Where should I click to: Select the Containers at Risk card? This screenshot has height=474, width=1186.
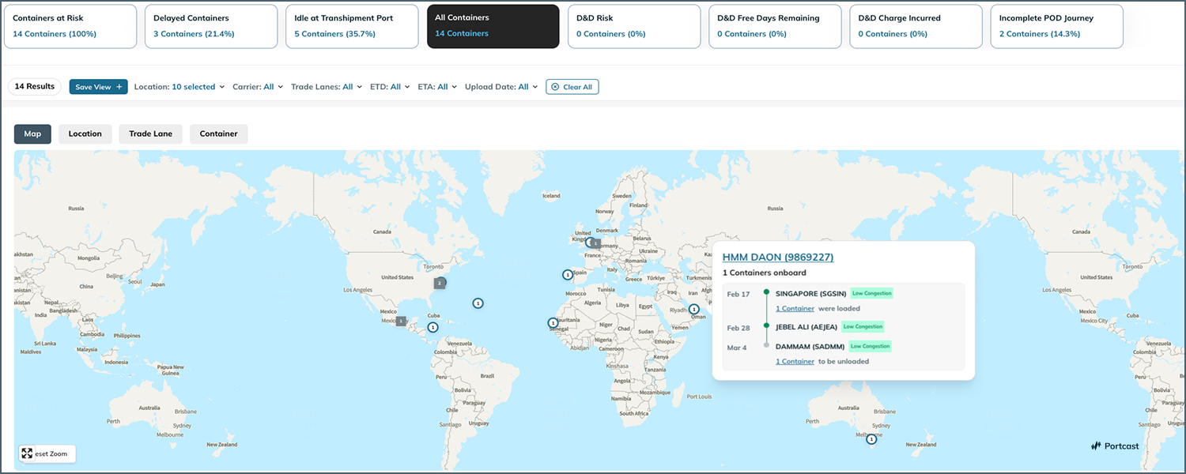point(70,26)
